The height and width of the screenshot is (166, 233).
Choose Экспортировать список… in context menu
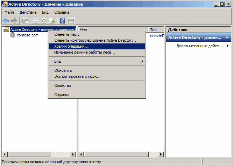[x=97, y=76]
